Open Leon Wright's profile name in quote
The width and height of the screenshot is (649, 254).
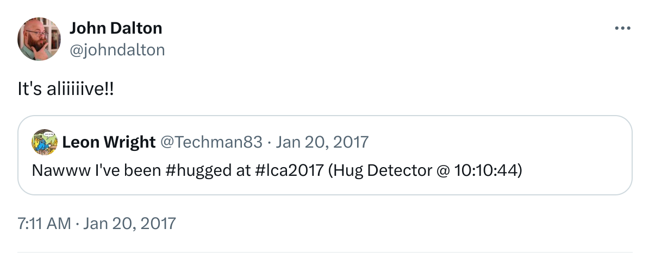[109, 142]
